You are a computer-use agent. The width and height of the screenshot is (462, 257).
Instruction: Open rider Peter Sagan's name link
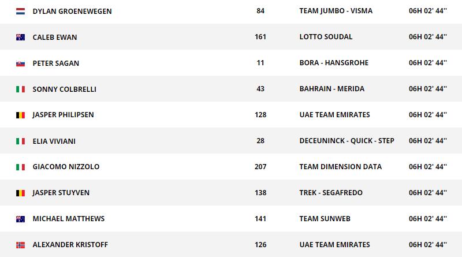56,63
